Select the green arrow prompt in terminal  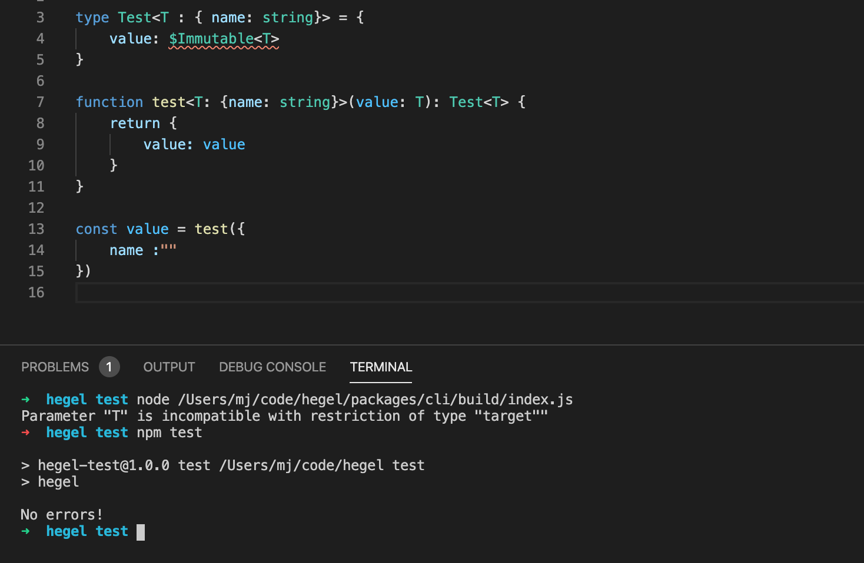pos(26,531)
